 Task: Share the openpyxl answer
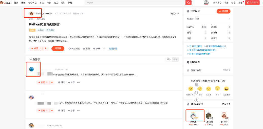(71, 83)
